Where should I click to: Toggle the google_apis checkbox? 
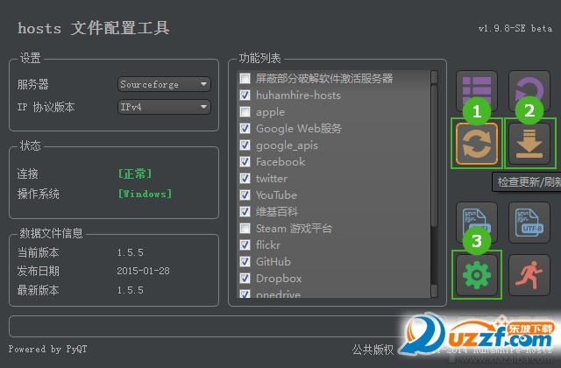tap(245, 145)
